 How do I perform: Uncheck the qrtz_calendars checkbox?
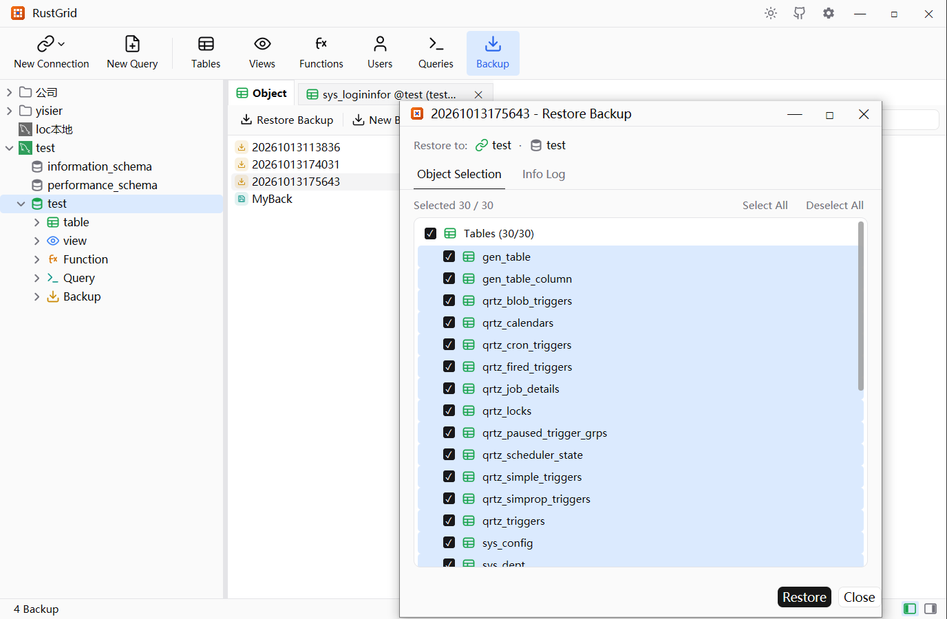tap(449, 323)
